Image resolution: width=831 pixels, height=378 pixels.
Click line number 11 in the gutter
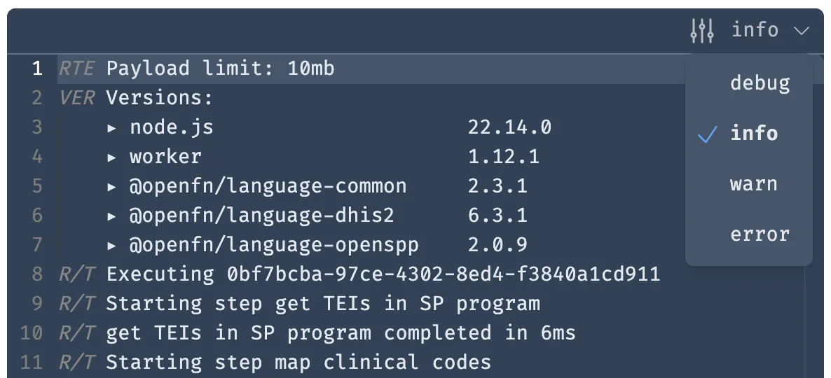coord(32,363)
